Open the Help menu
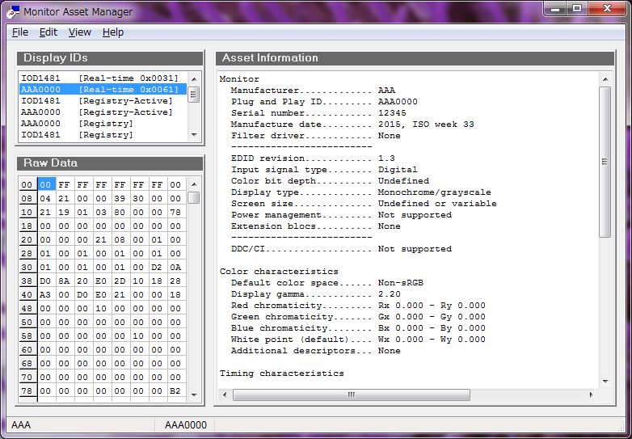The height and width of the screenshot is (439, 632). coord(113,32)
